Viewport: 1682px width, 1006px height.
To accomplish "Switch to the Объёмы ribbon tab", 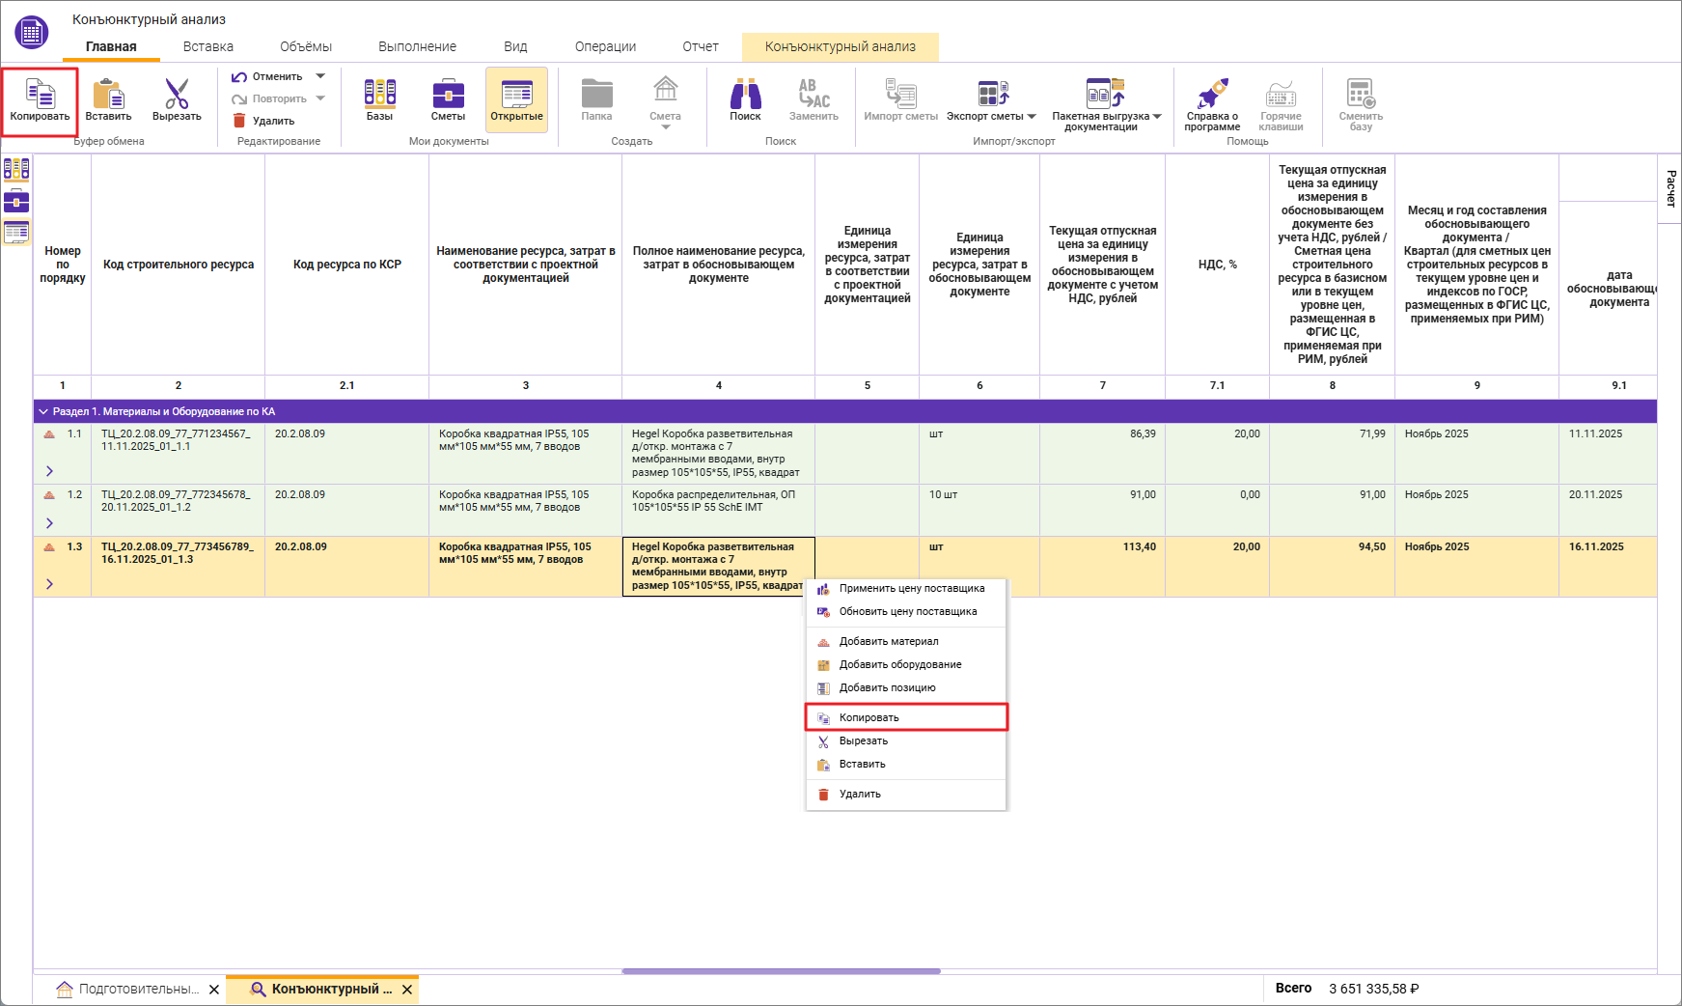I will [305, 46].
